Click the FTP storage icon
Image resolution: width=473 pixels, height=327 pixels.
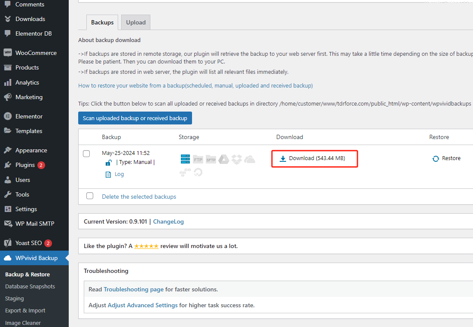point(198,160)
